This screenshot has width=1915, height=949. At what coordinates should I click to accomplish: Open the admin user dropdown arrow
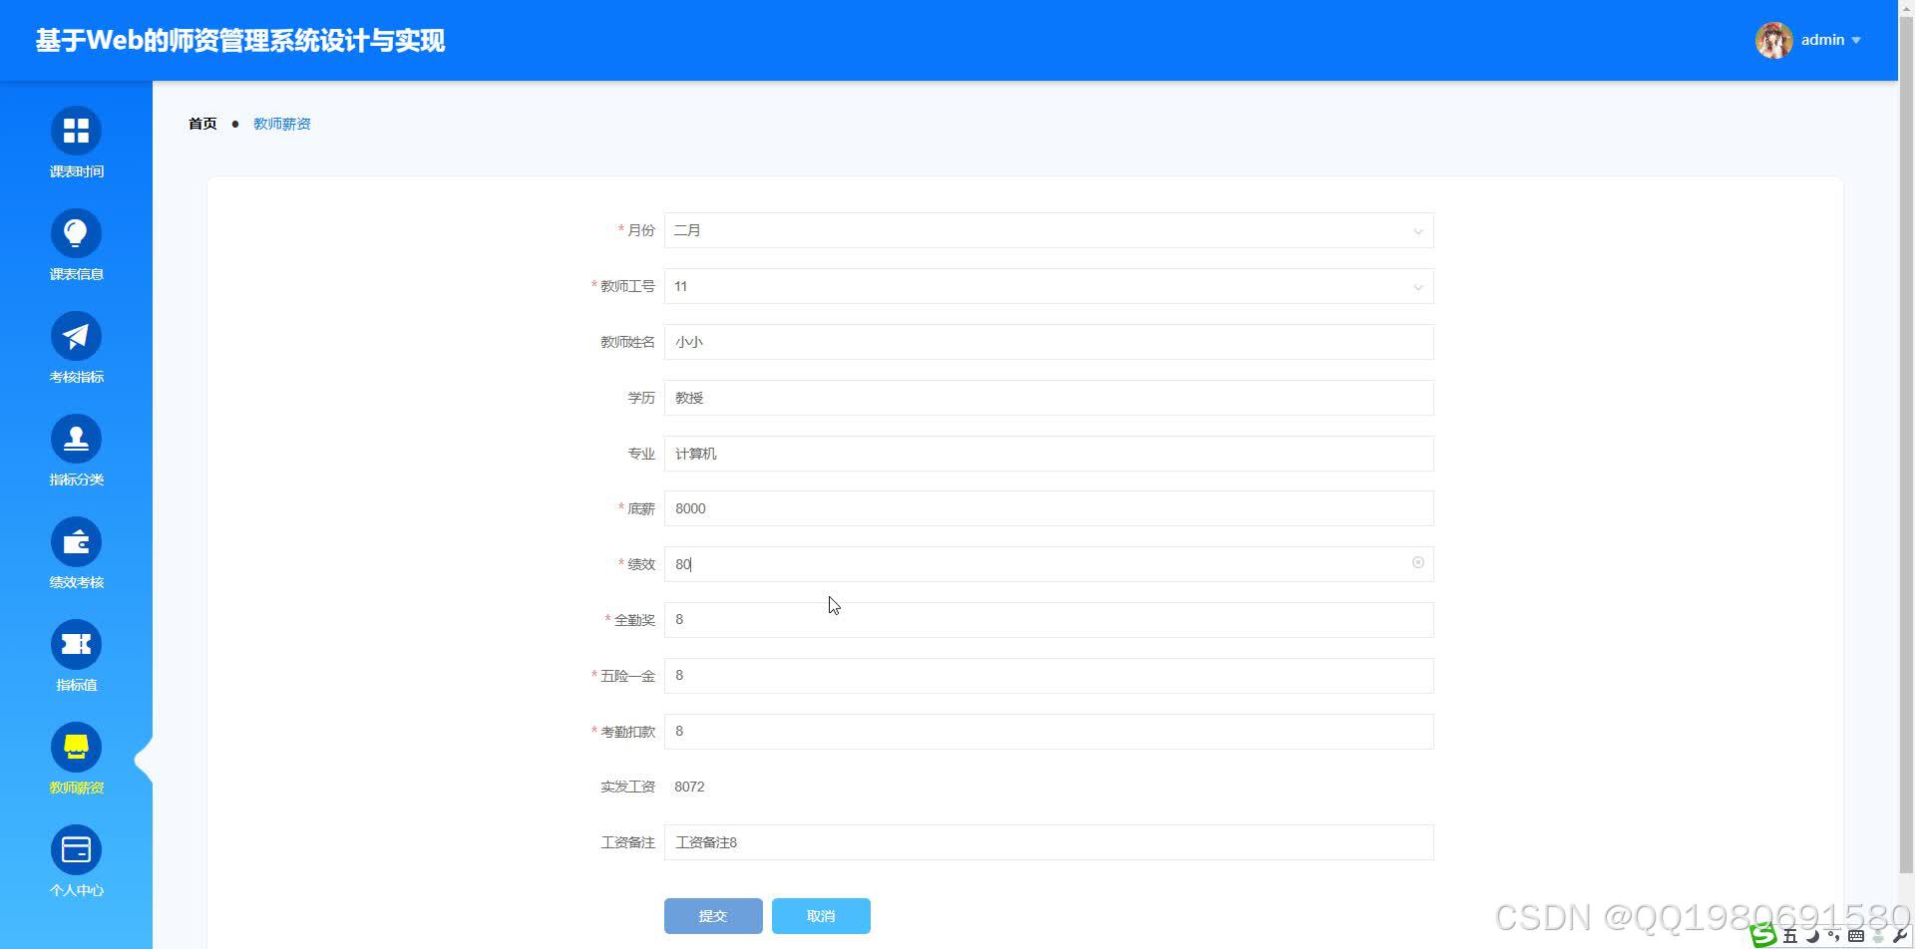tap(1856, 41)
